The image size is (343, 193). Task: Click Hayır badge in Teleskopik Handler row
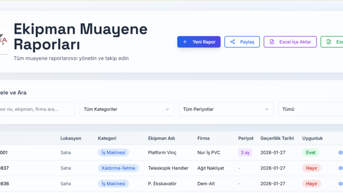312,168
